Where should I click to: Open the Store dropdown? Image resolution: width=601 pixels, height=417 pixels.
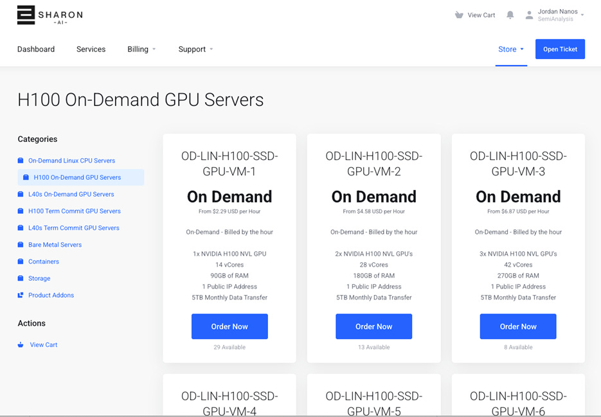coord(511,49)
